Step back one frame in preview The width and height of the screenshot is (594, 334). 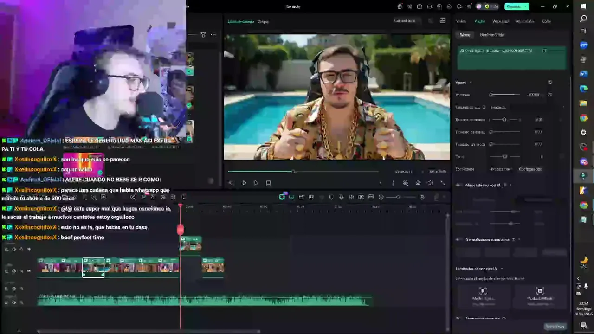click(231, 183)
